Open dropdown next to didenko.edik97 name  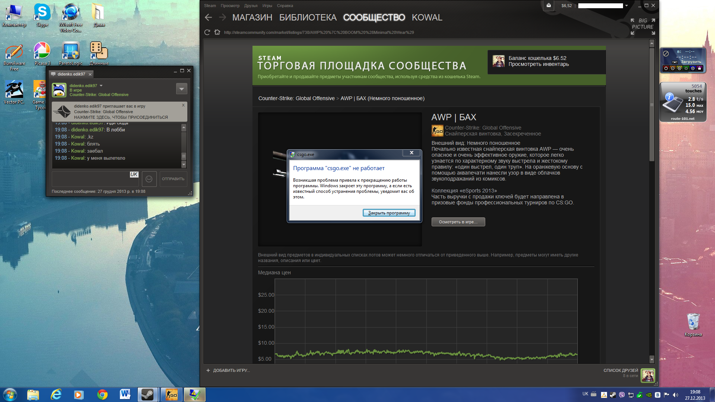101,86
